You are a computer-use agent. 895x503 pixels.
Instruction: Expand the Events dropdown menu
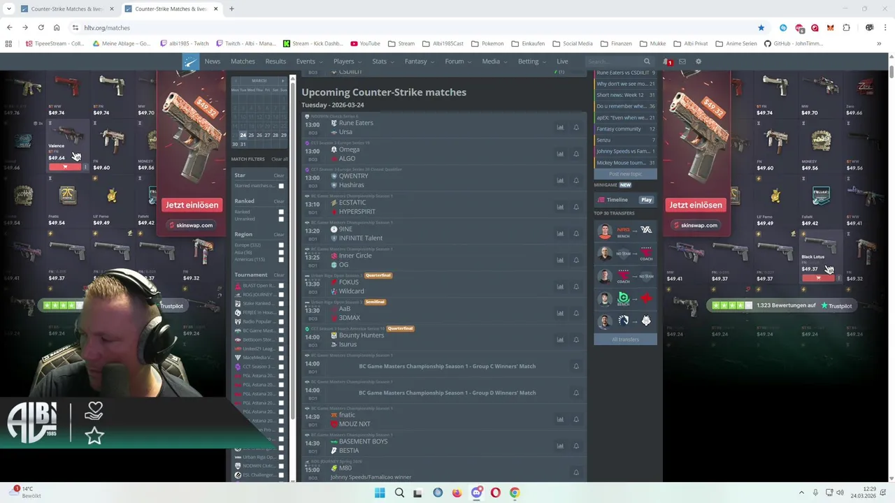(308, 61)
